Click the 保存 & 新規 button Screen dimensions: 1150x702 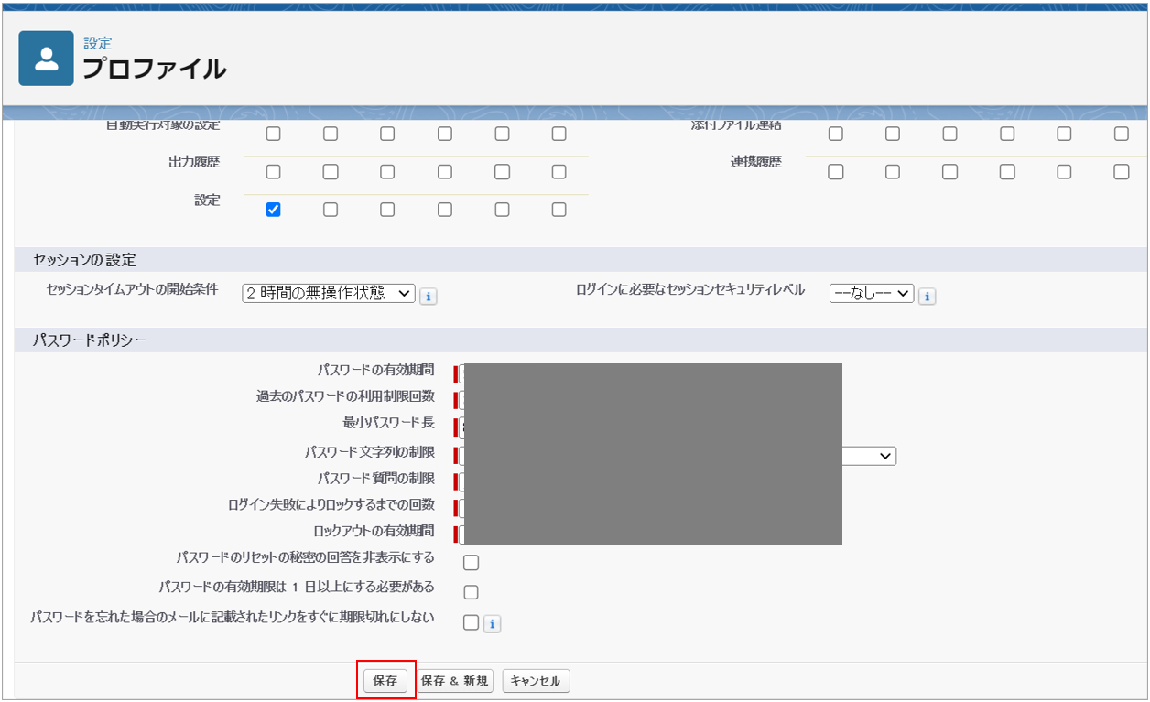coord(455,681)
